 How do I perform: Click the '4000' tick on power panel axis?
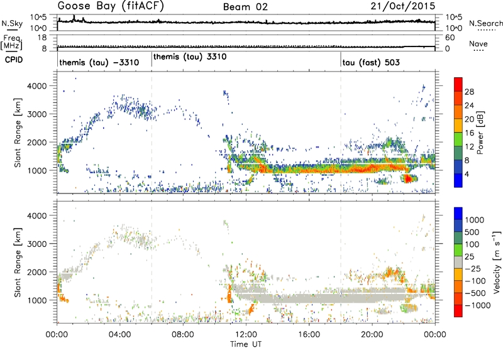[x=37, y=86]
